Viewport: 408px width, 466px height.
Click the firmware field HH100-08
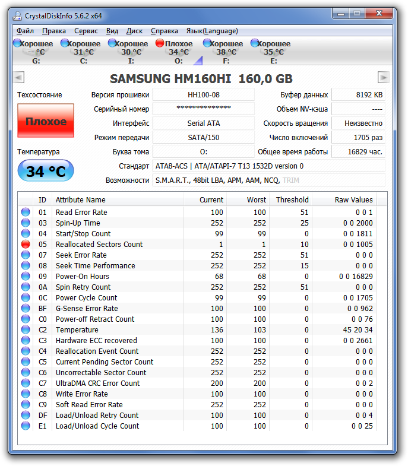tap(204, 95)
